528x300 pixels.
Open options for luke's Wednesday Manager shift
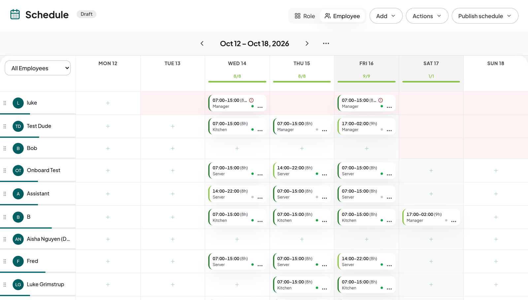(x=260, y=107)
